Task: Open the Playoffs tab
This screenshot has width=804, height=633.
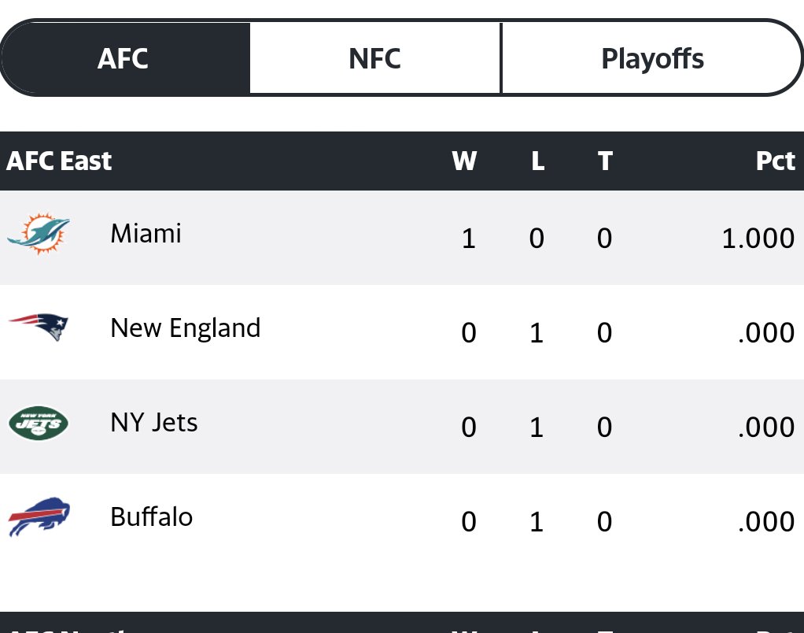Action: click(652, 58)
